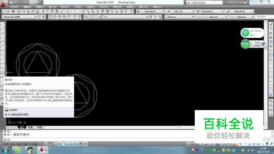
Task: Open the Edit (编辑) menu
Action: (27, 7)
